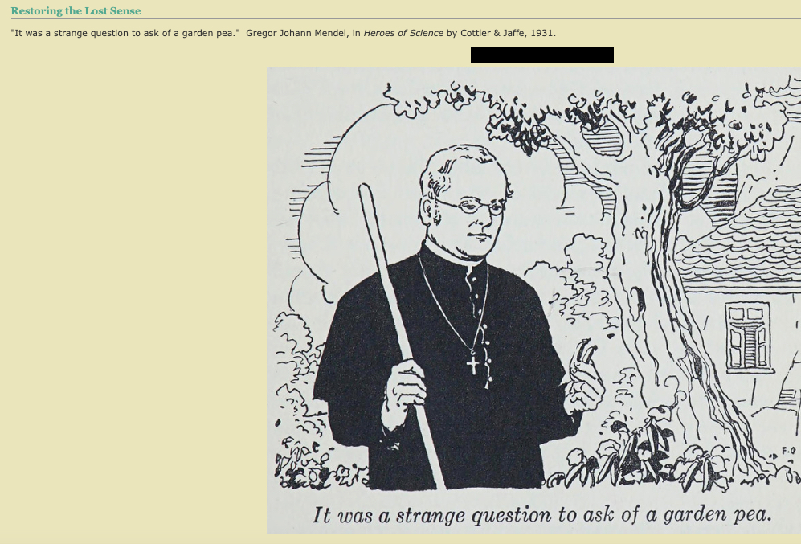Image resolution: width=801 pixels, height=544 pixels.
Task: Click the black redacted bar above the image
Action: tap(542, 55)
